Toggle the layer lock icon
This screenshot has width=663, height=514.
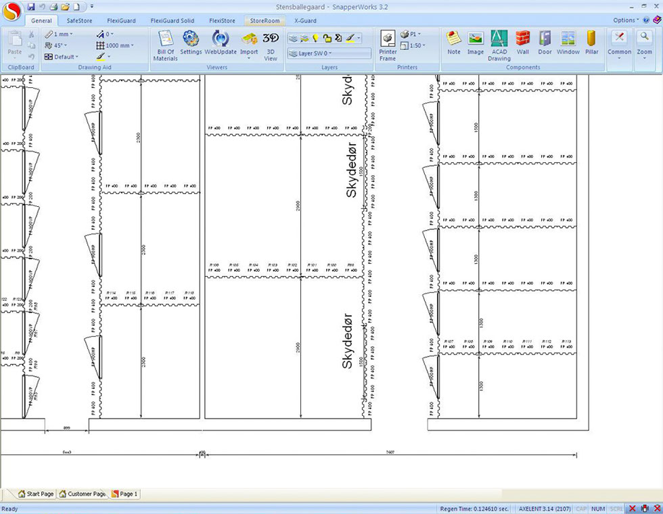327,39
